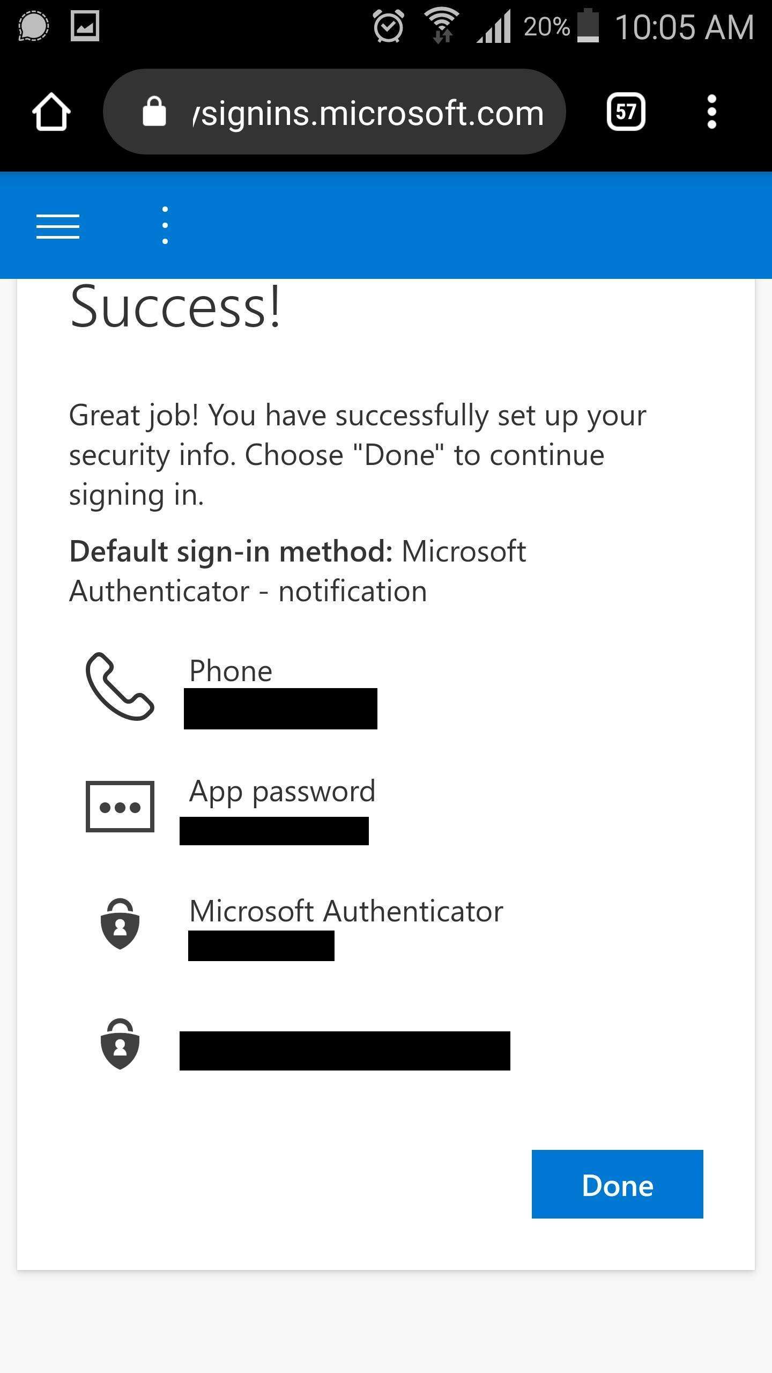Select the Microsoft Authenticator entry label
This screenshot has height=1373, width=772.
(x=346, y=911)
